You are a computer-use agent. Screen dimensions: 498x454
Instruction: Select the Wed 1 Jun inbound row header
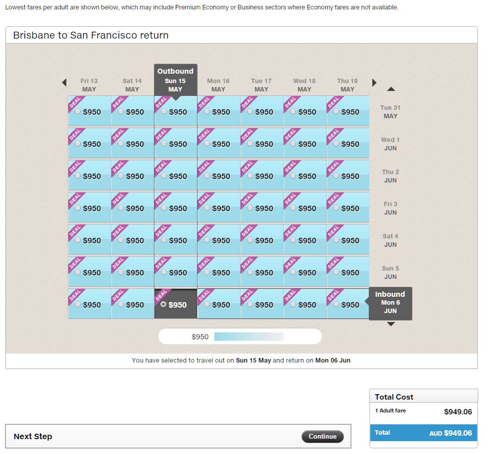(x=390, y=144)
